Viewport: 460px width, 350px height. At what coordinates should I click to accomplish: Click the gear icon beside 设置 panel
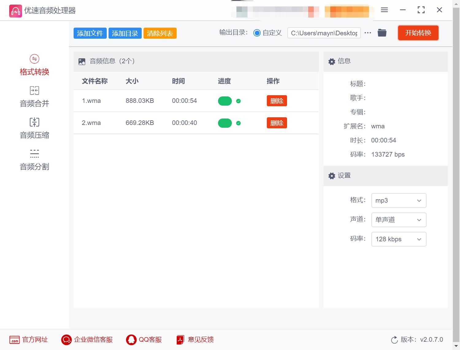332,176
